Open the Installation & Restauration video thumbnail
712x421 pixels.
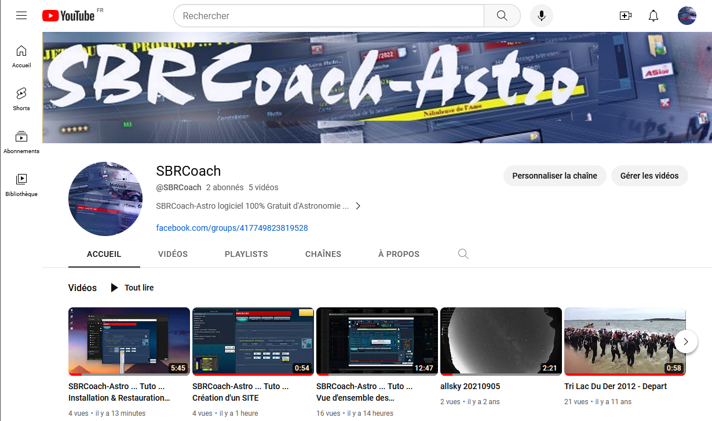coord(129,342)
